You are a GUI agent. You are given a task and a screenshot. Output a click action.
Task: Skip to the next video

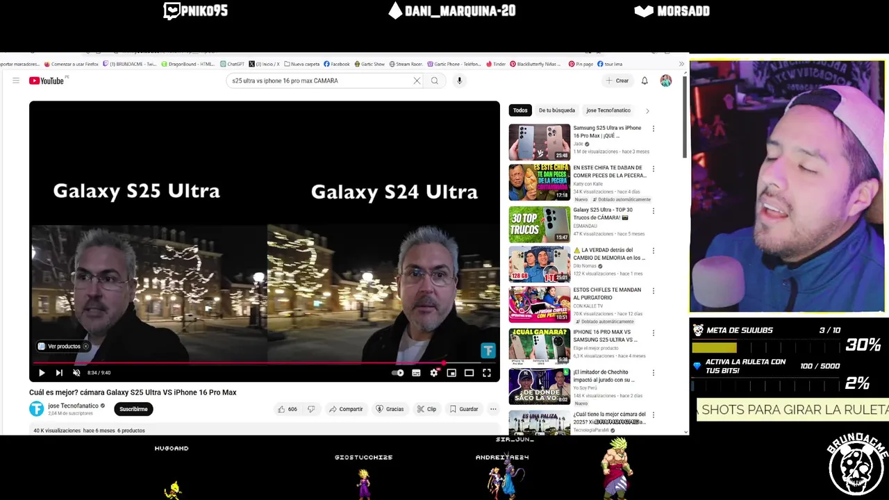coord(59,373)
